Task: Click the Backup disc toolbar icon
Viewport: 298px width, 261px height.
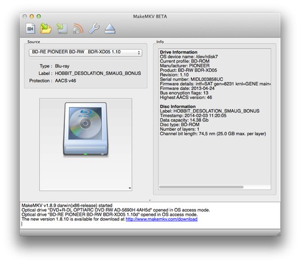Action: pyautogui.click(x=62, y=29)
